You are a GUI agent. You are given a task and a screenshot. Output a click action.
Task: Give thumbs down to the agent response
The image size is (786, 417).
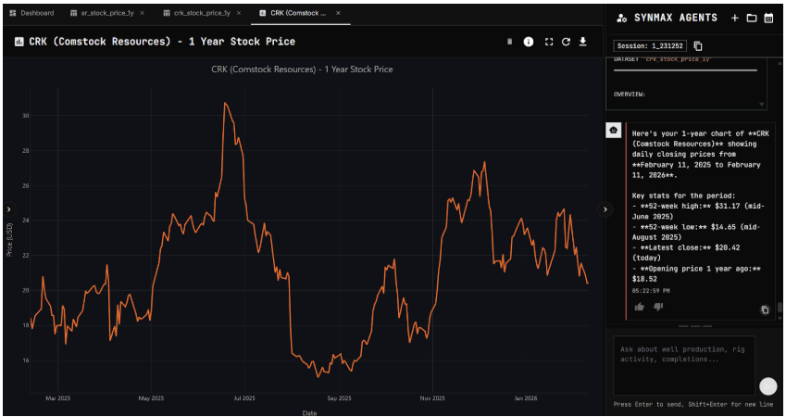tap(658, 307)
